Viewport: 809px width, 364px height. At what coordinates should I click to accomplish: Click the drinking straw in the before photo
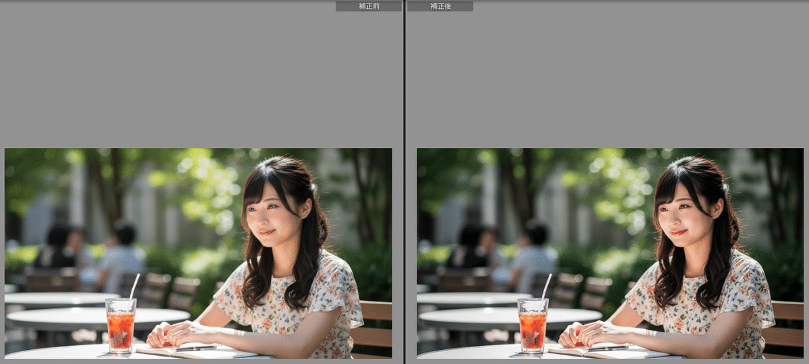(134, 285)
